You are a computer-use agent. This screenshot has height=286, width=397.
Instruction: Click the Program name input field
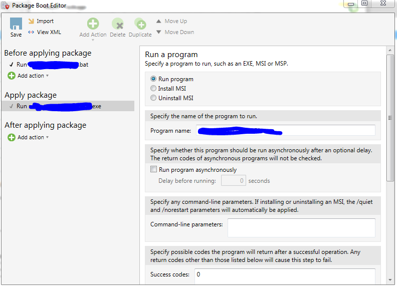tap(286, 131)
